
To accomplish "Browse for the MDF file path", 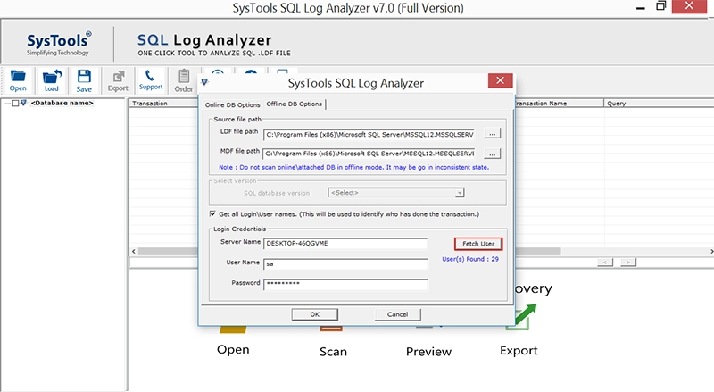I will tap(492, 154).
